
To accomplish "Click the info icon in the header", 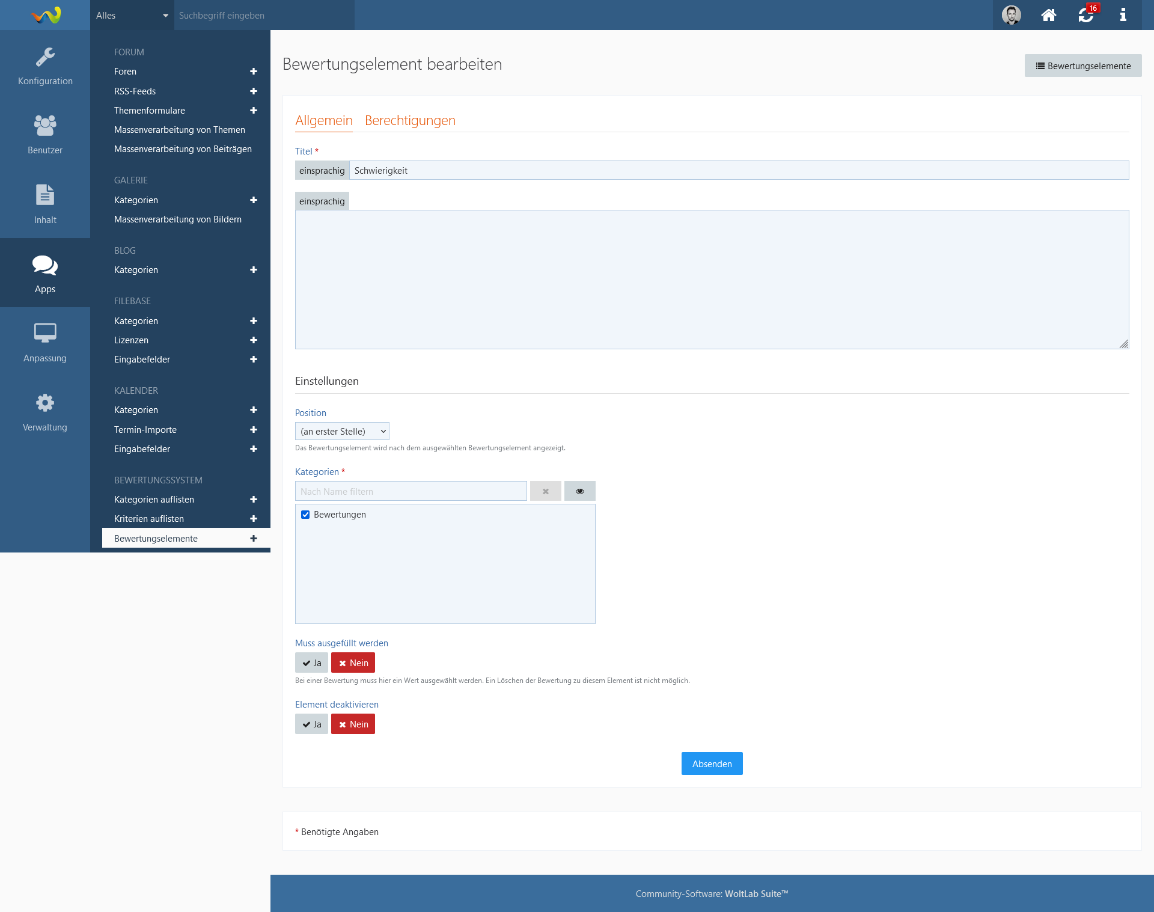I will click(1122, 15).
